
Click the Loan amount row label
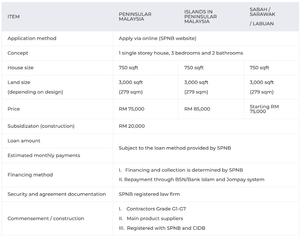[24, 141]
